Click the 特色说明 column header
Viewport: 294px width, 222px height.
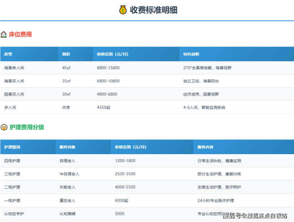191,54
